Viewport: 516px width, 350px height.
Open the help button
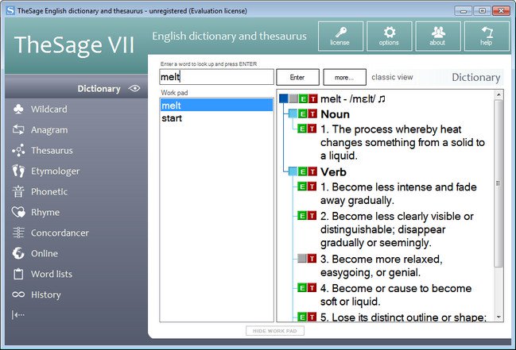[487, 37]
